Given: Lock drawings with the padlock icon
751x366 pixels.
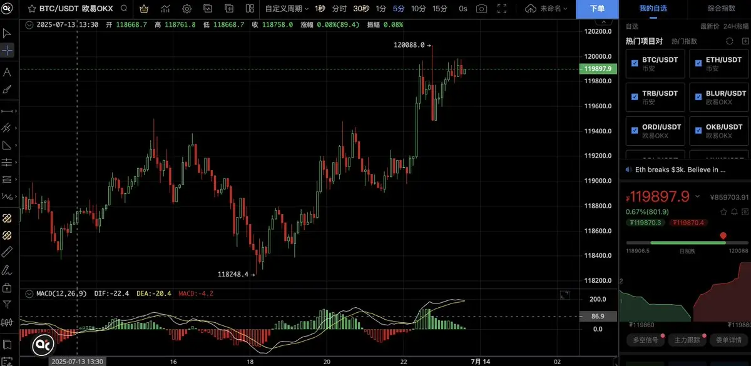Looking at the screenshot, I should (7, 287).
